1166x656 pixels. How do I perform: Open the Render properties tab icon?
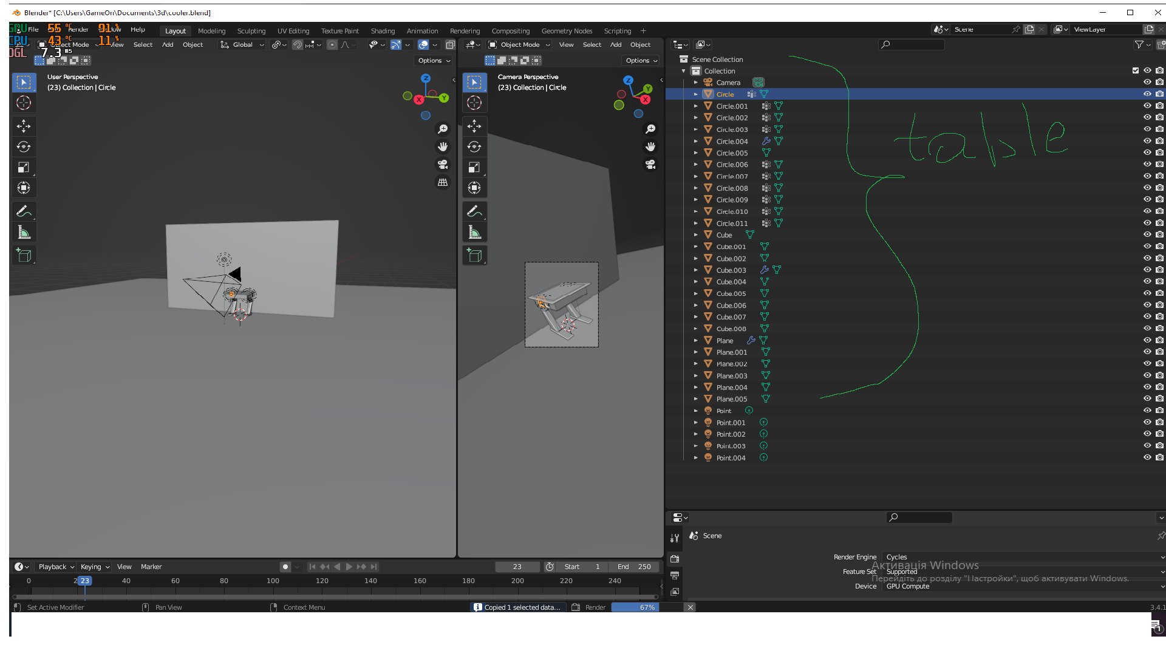(675, 559)
